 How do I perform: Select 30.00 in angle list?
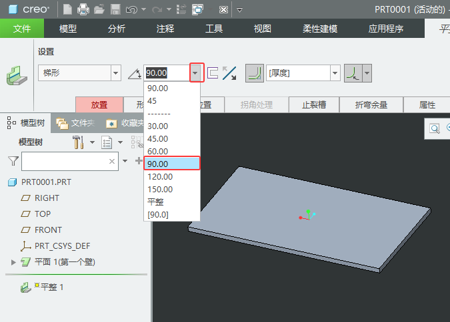tap(171, 126)
